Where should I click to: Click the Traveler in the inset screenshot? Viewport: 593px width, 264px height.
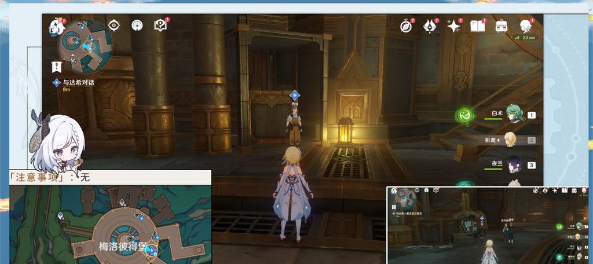click(489, 251)
